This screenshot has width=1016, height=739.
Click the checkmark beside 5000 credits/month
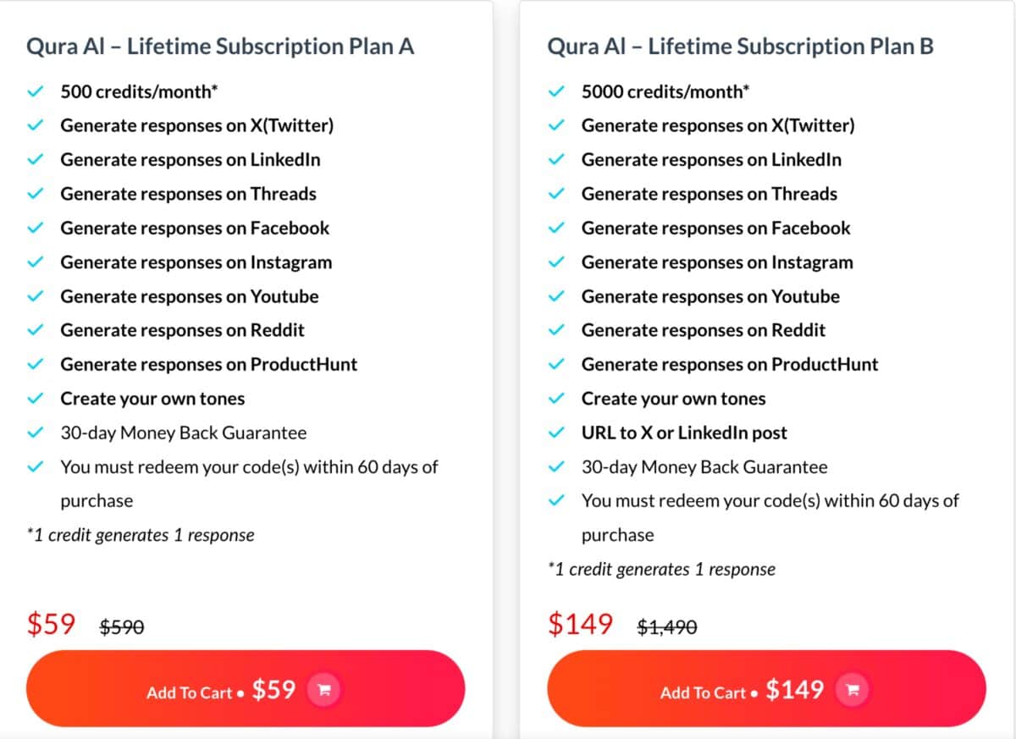pyautogui.click(x=556, y=91)
